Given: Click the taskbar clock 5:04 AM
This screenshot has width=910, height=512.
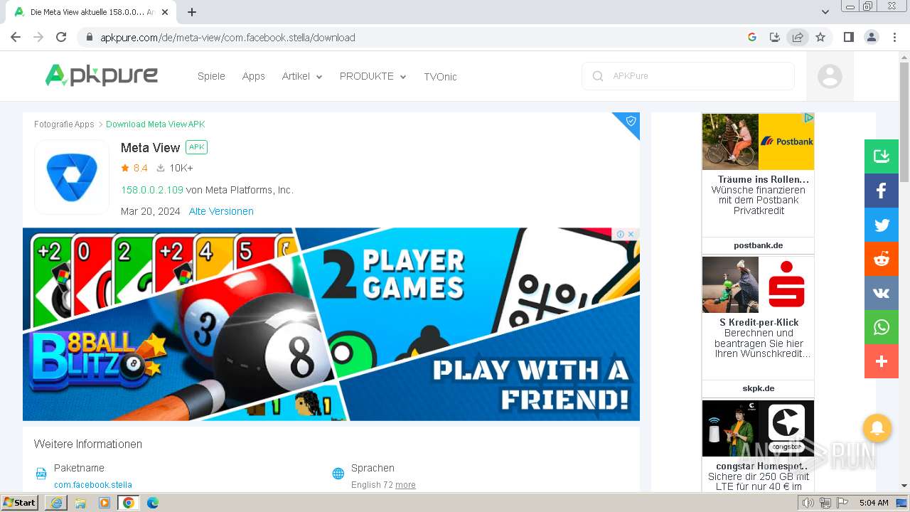Looking at the screenshot, I should (874, 503).
